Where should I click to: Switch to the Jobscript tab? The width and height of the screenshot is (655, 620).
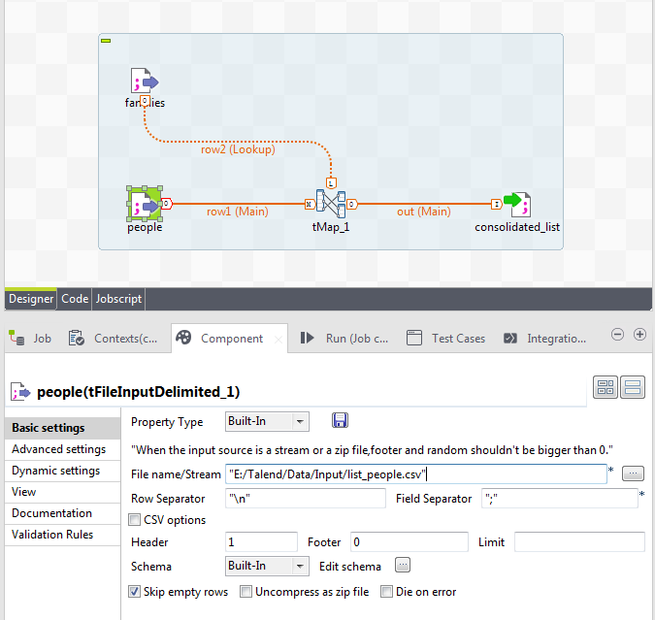click(x=118, y=299)
